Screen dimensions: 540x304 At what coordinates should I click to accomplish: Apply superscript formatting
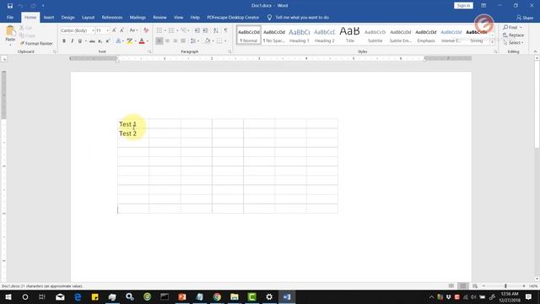(x=107, y=41)
